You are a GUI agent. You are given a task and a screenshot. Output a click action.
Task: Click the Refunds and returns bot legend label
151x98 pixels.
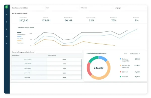tap(126, 67)
